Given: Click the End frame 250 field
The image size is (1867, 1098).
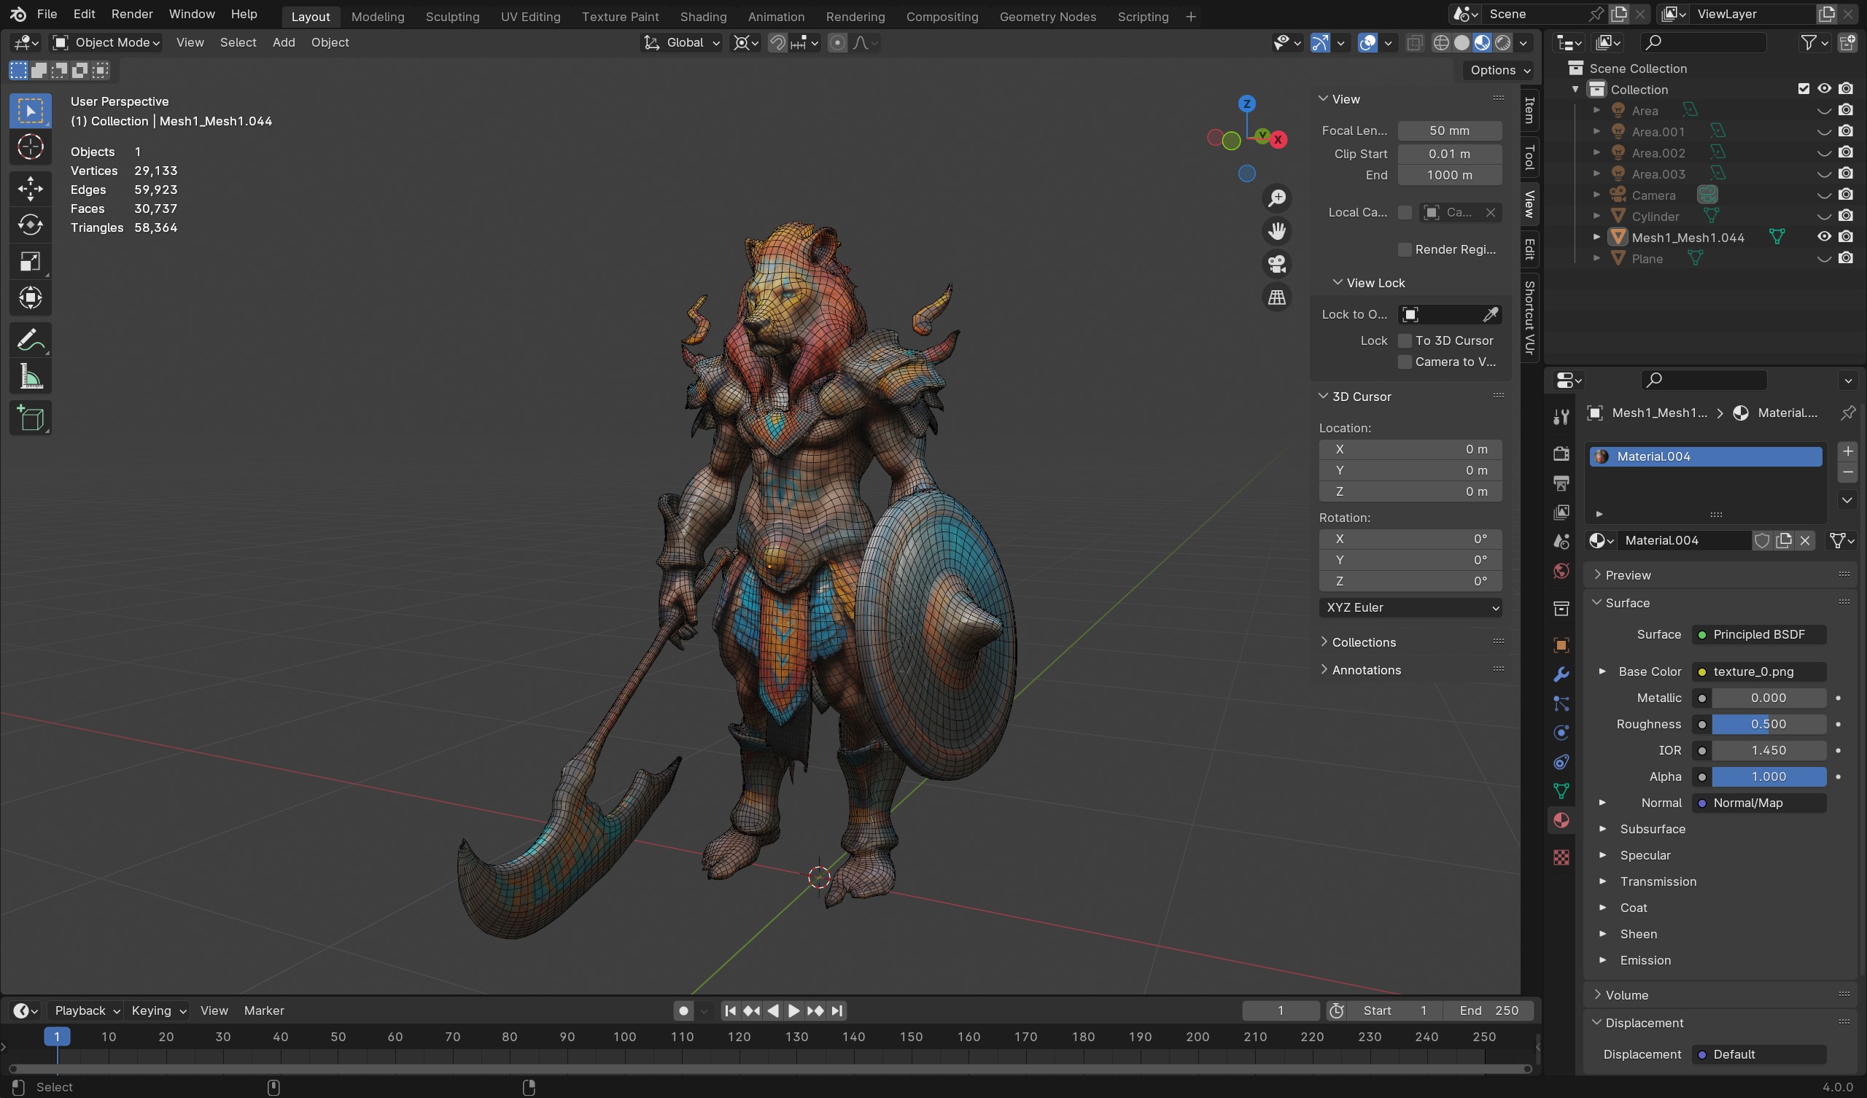Looking at the screenshot, I should [x=1488, y=1011].
